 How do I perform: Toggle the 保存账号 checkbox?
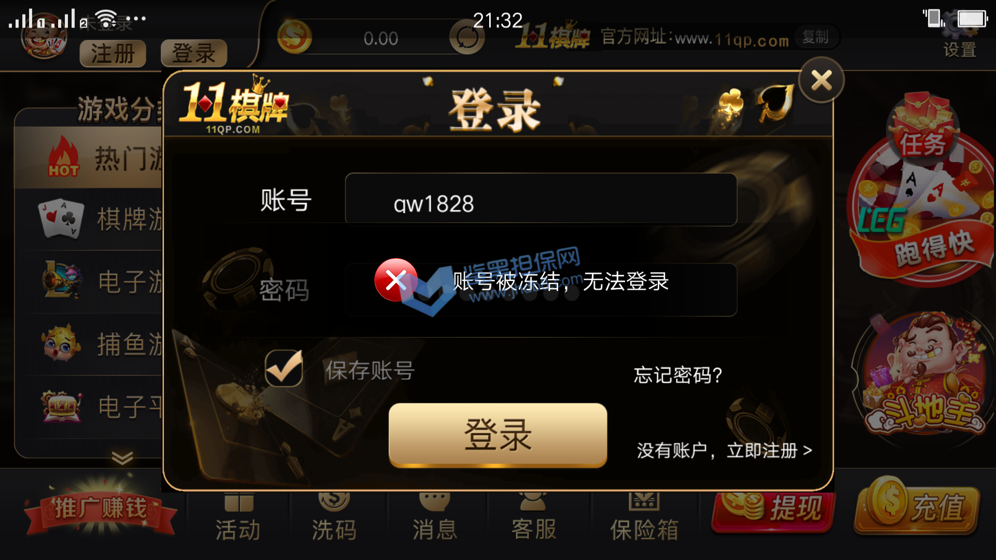pyautogui.click(x=284, y=368)
